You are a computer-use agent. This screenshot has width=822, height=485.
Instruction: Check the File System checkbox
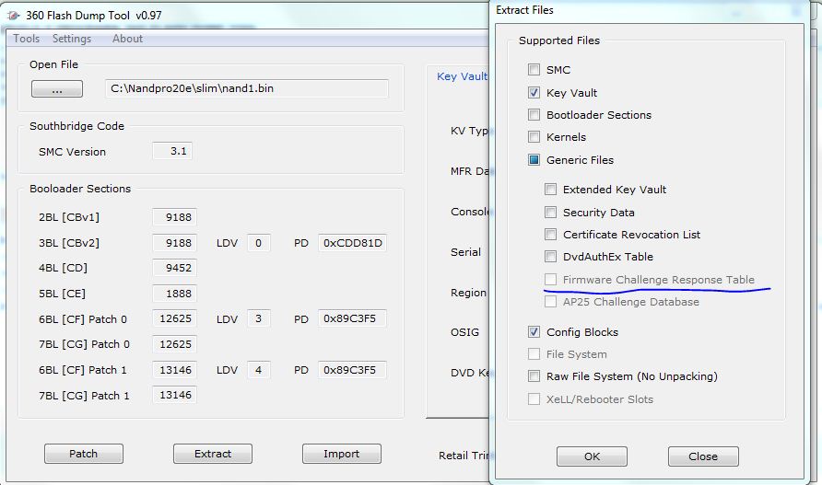pos(534,354)
